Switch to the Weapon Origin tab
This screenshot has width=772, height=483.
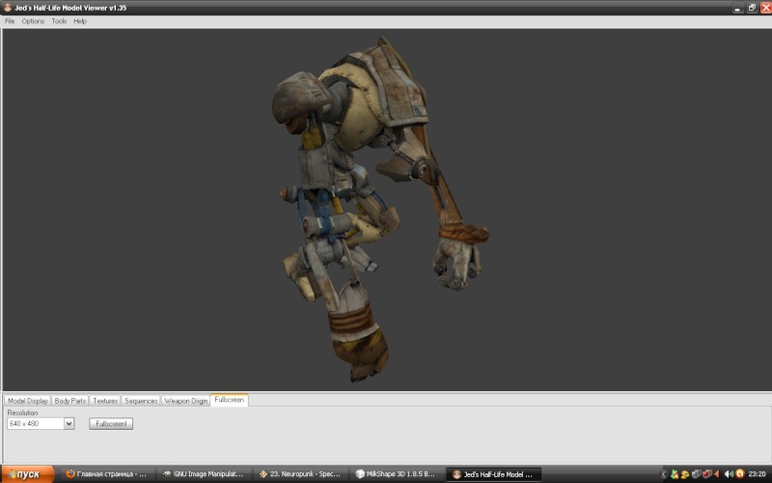point(185,401)
